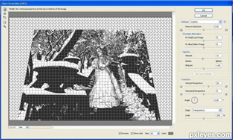Image resolution: width=233 pixels, height=140 pixels.
Task: Click the Vertical Perspective value field
Action: click(219, 83)
